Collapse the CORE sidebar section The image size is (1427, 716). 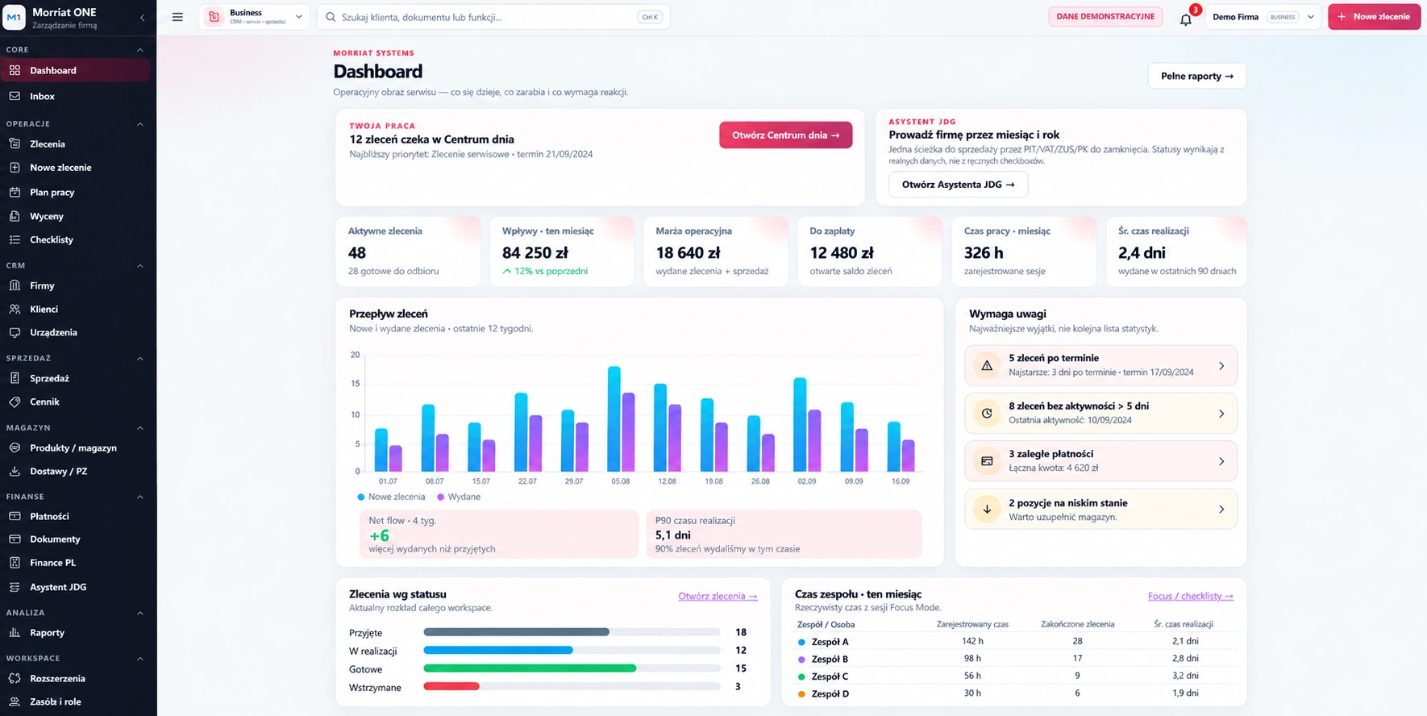140,50
